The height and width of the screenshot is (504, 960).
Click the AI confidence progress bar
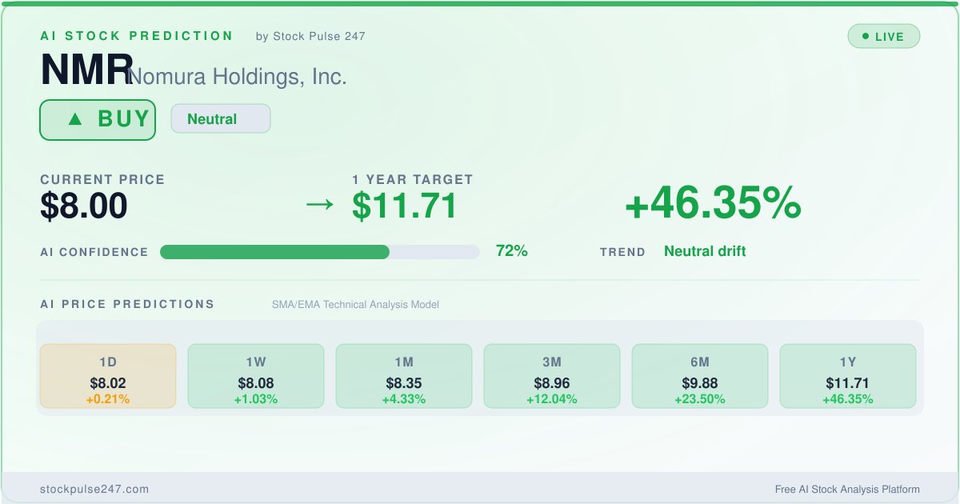319,252
